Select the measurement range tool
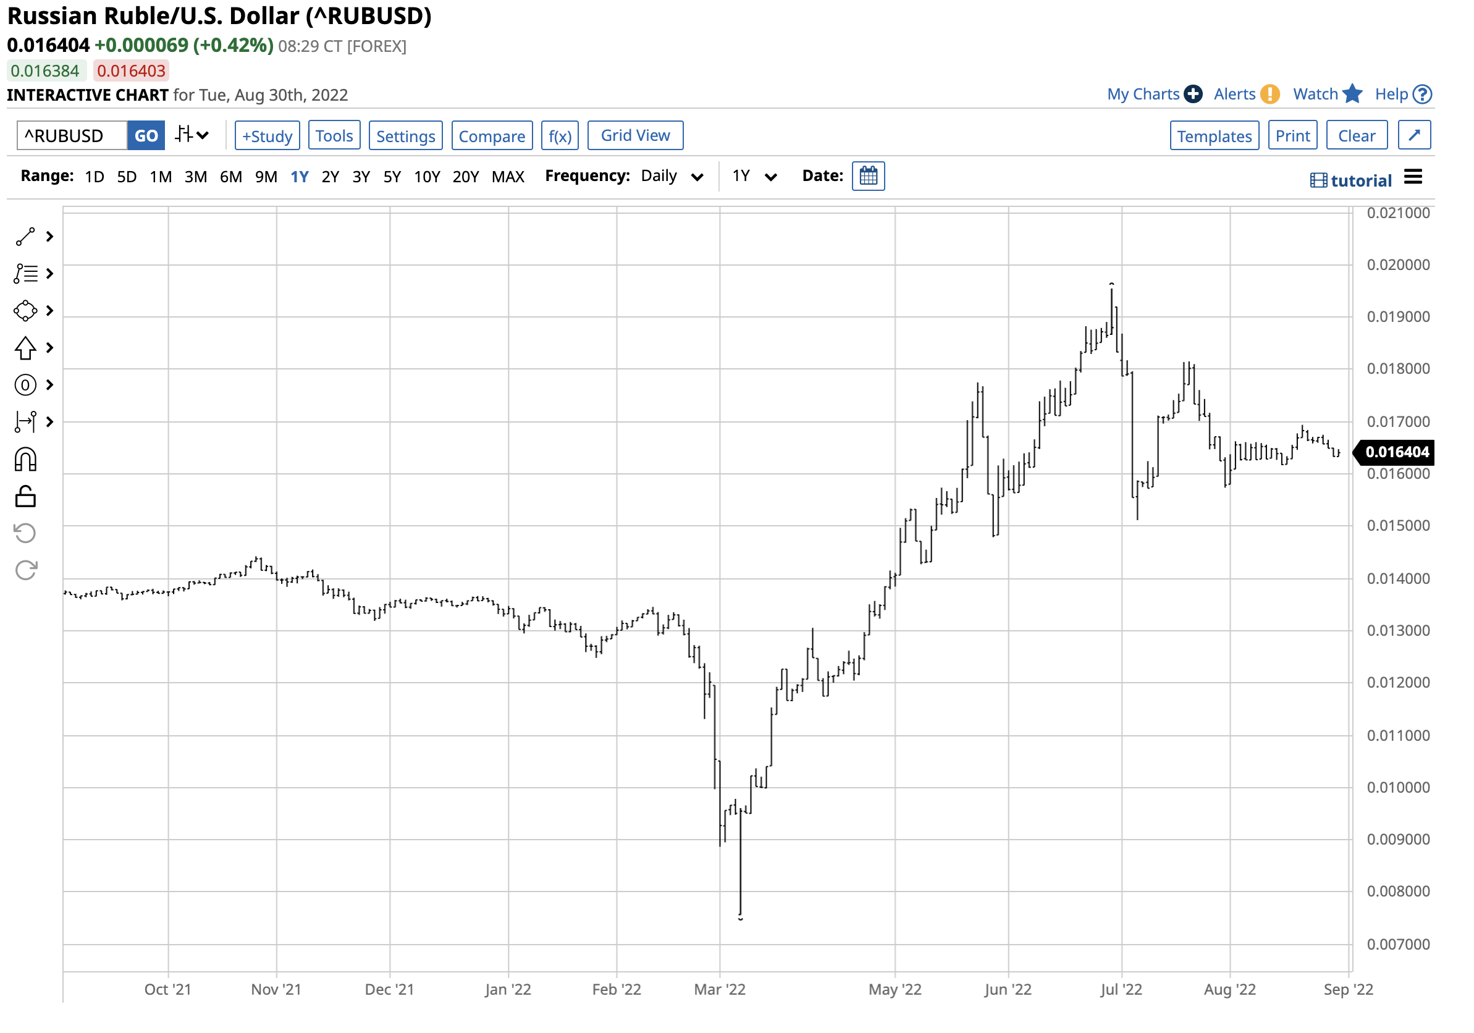The height and width of the screenshot is (1033, 1474). click(25, 423)
